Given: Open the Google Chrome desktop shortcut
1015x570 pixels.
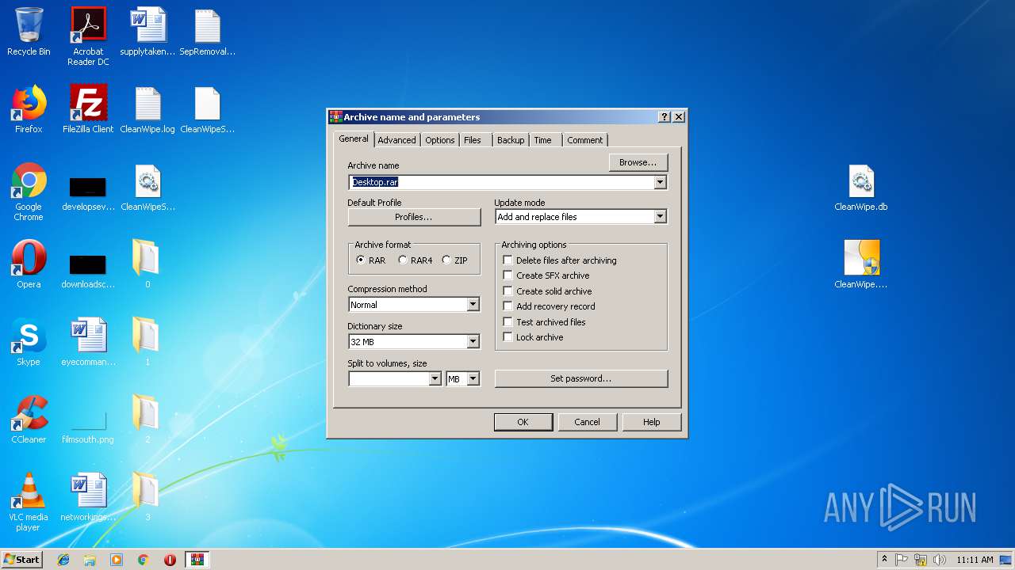Looking at the screenshot, I should point(29,192).
